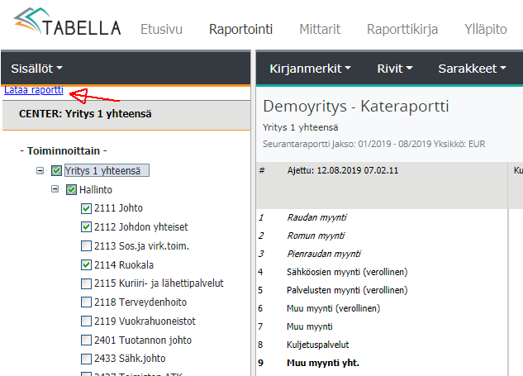This screenshot has width=523, height=376.
Task: Open the Etusivu tab
Action: click(x=161, y=29)
